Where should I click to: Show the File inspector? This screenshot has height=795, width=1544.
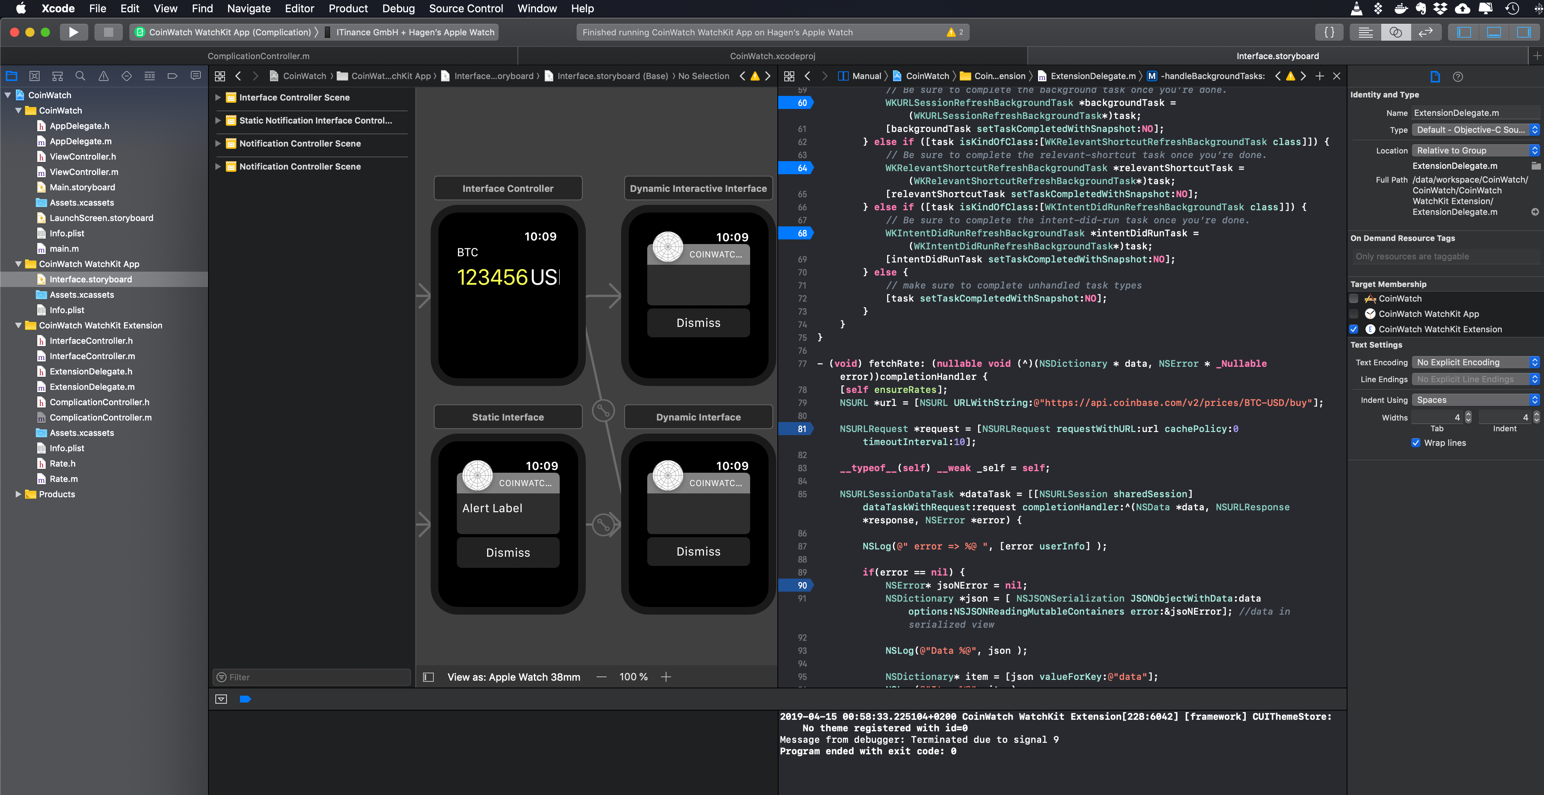1435,77
